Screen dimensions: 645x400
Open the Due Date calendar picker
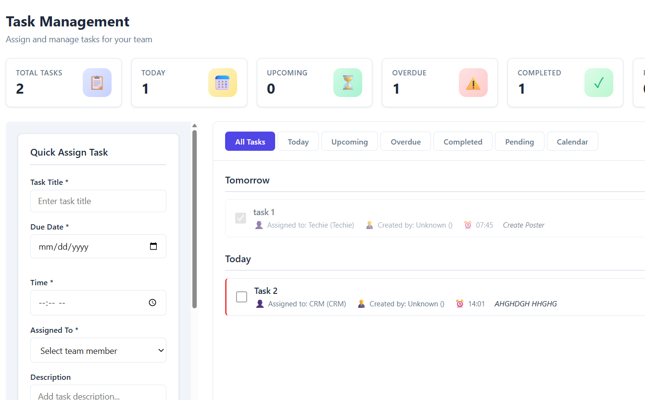(153, 246)
